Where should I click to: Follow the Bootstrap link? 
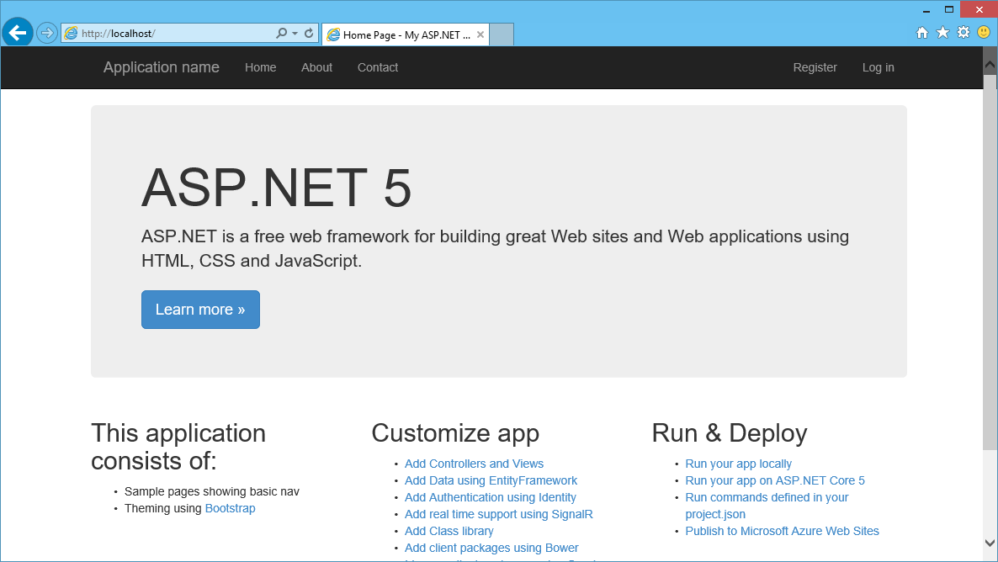[x=230, y=508]
